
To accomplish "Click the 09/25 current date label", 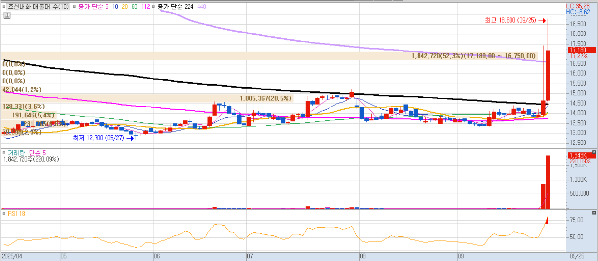I will (x=577, y=256).
